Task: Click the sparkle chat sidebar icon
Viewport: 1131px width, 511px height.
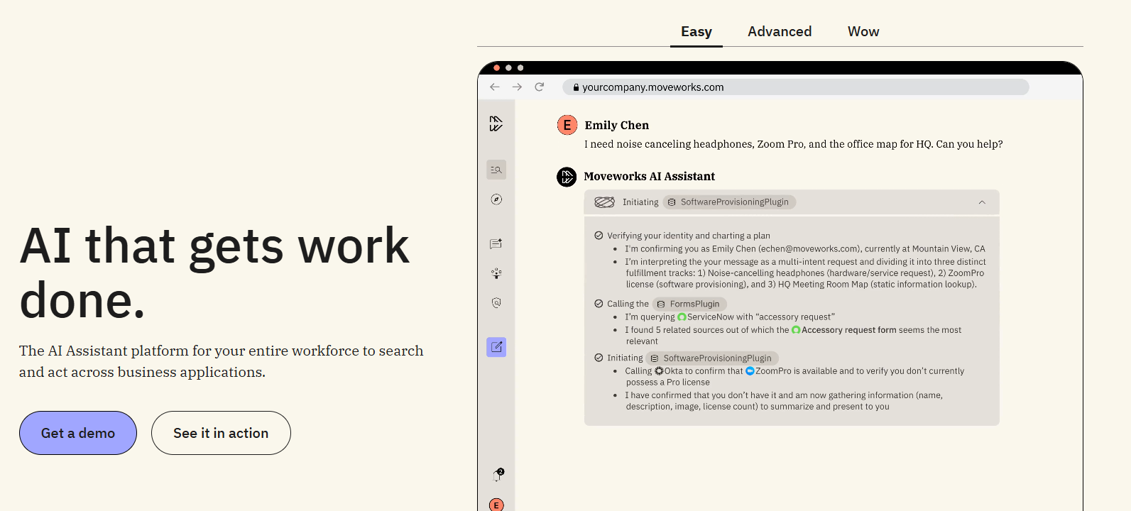Action: (x=496, y=243)
